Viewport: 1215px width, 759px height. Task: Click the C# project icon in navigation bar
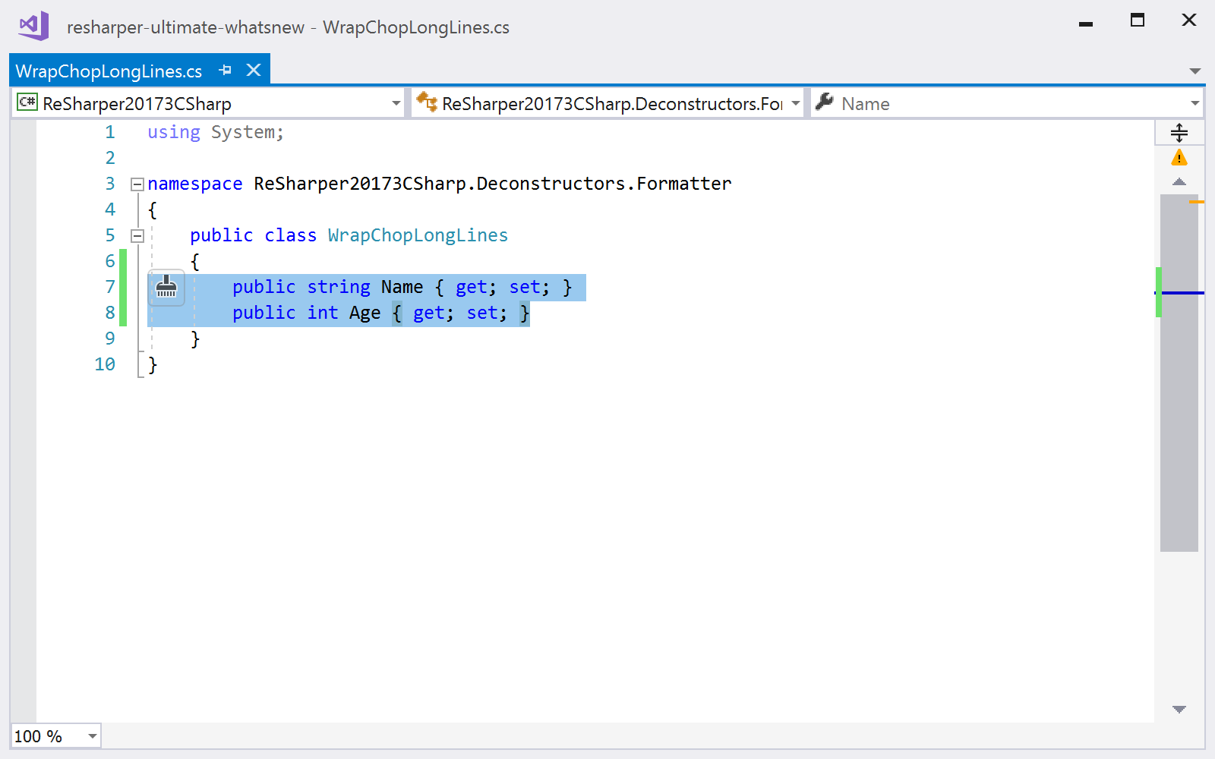(x=27, y=102)
